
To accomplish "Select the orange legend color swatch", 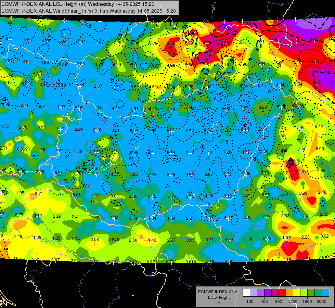I will (289, 293).
